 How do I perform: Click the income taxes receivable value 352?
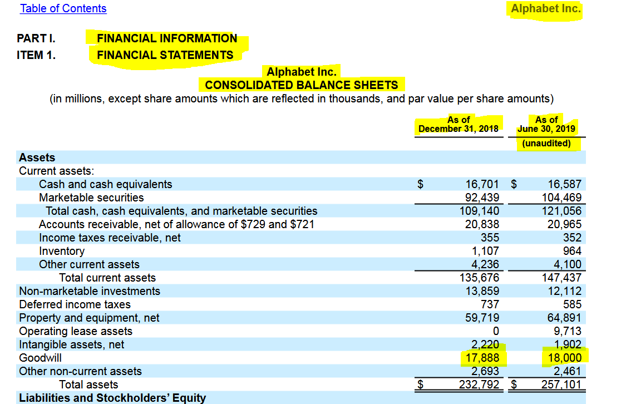pyautogui.click(x=573, y=238)
